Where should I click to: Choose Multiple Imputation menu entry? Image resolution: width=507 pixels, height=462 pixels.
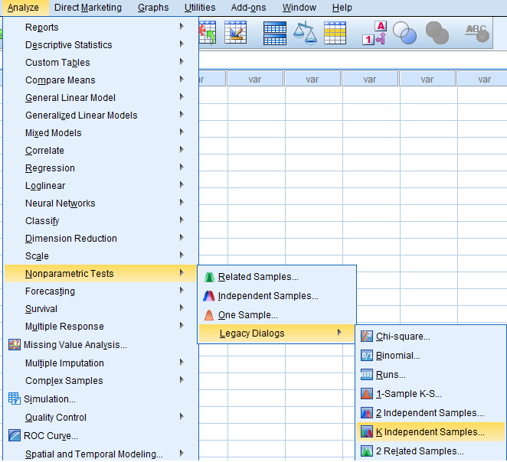point(101,363)
